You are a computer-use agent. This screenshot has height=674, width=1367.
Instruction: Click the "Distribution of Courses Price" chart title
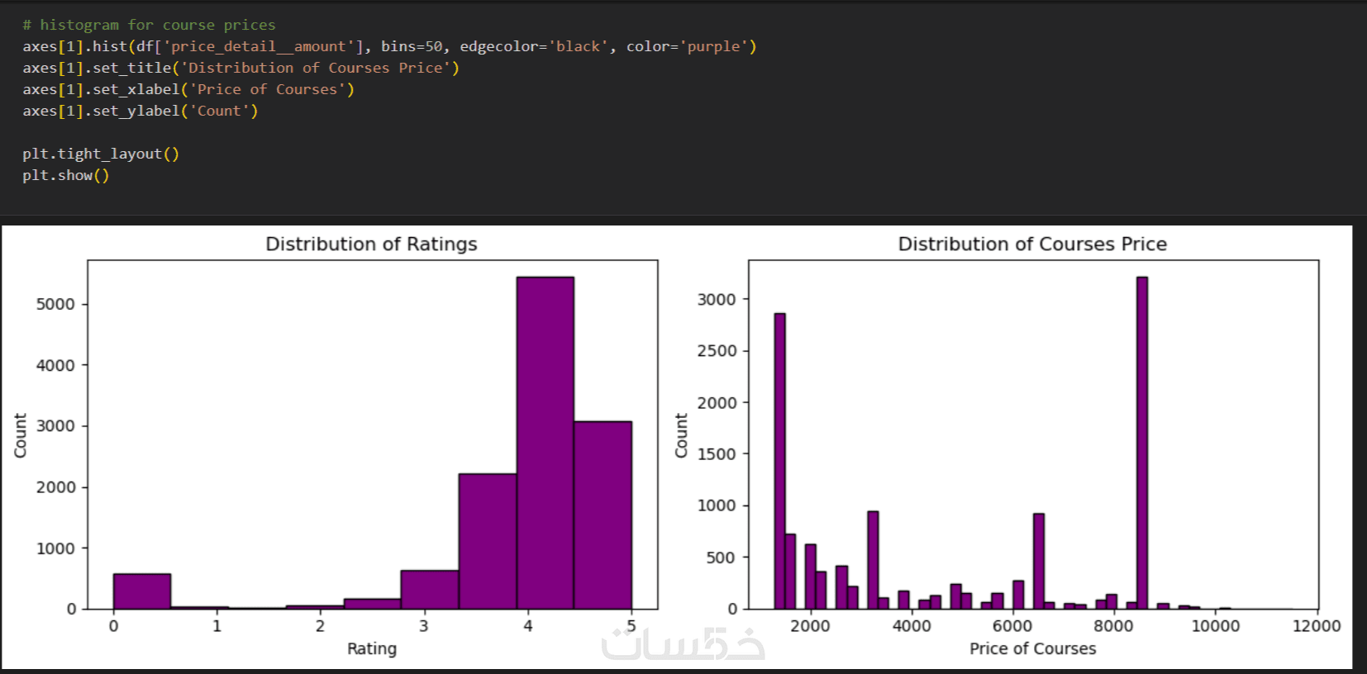click(x=1032, y=244)
